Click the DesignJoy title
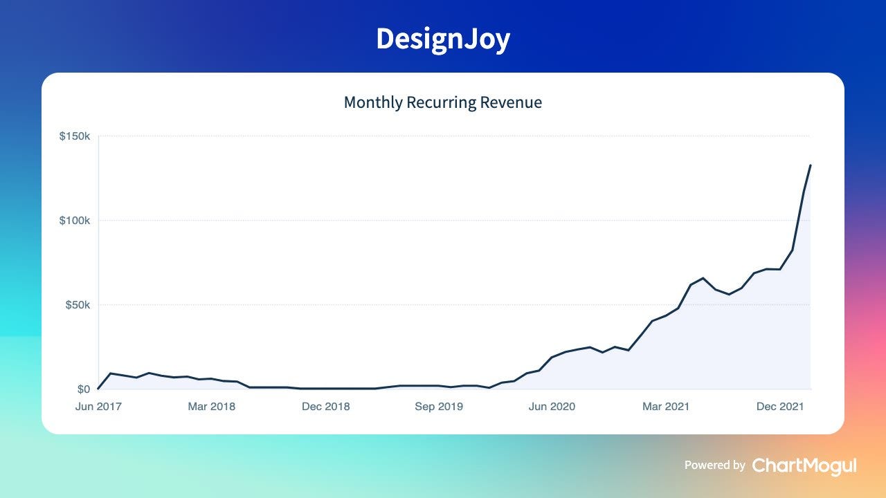 [x=443, y=39]
